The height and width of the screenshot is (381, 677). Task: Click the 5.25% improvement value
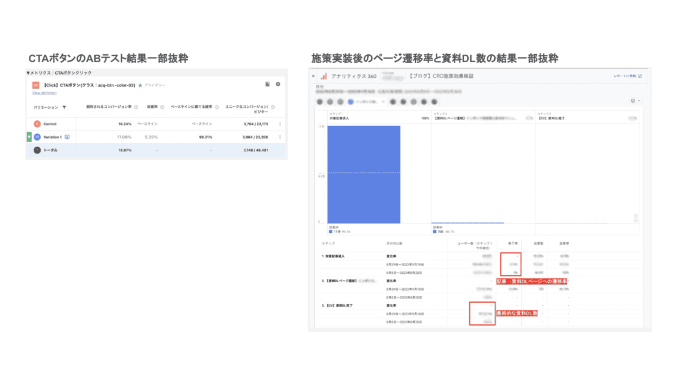[151, 137]
